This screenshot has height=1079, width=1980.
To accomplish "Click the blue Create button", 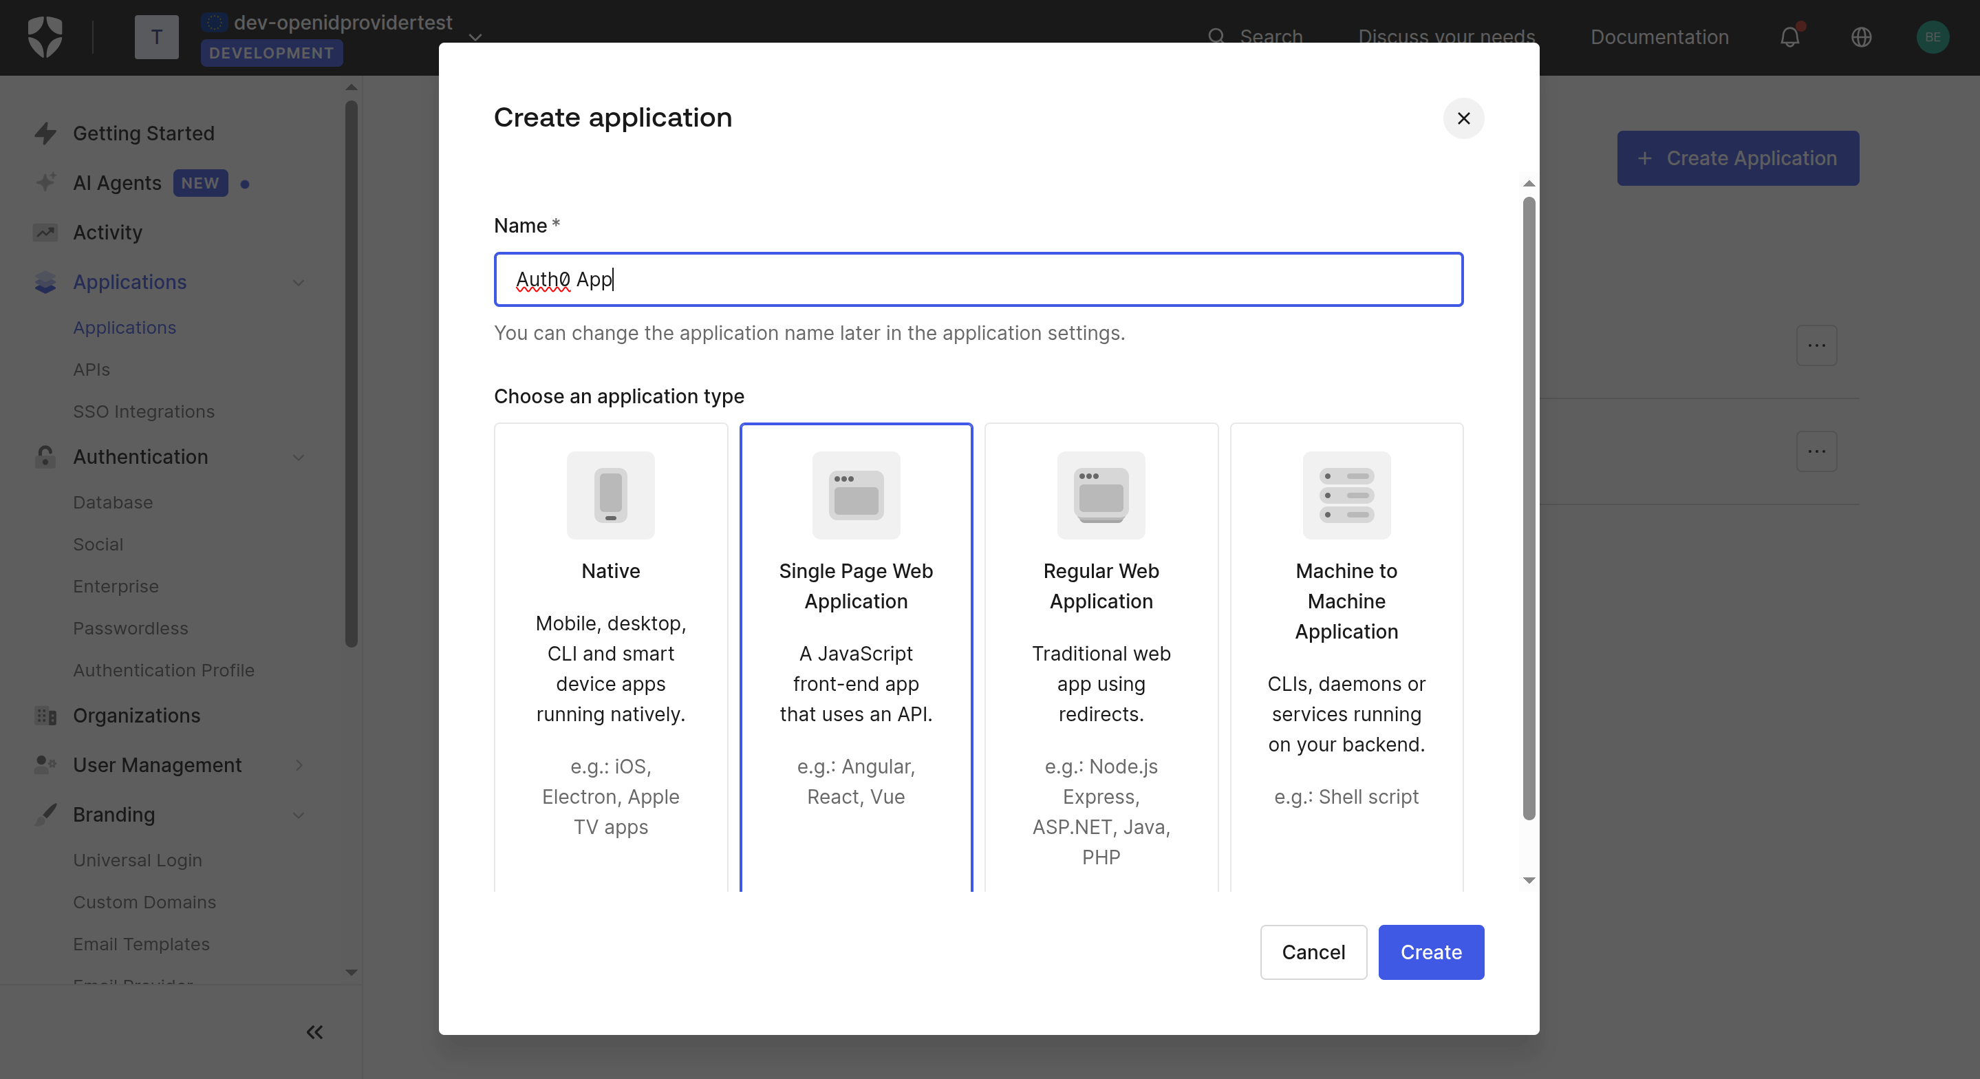I will click(1430, 952).
